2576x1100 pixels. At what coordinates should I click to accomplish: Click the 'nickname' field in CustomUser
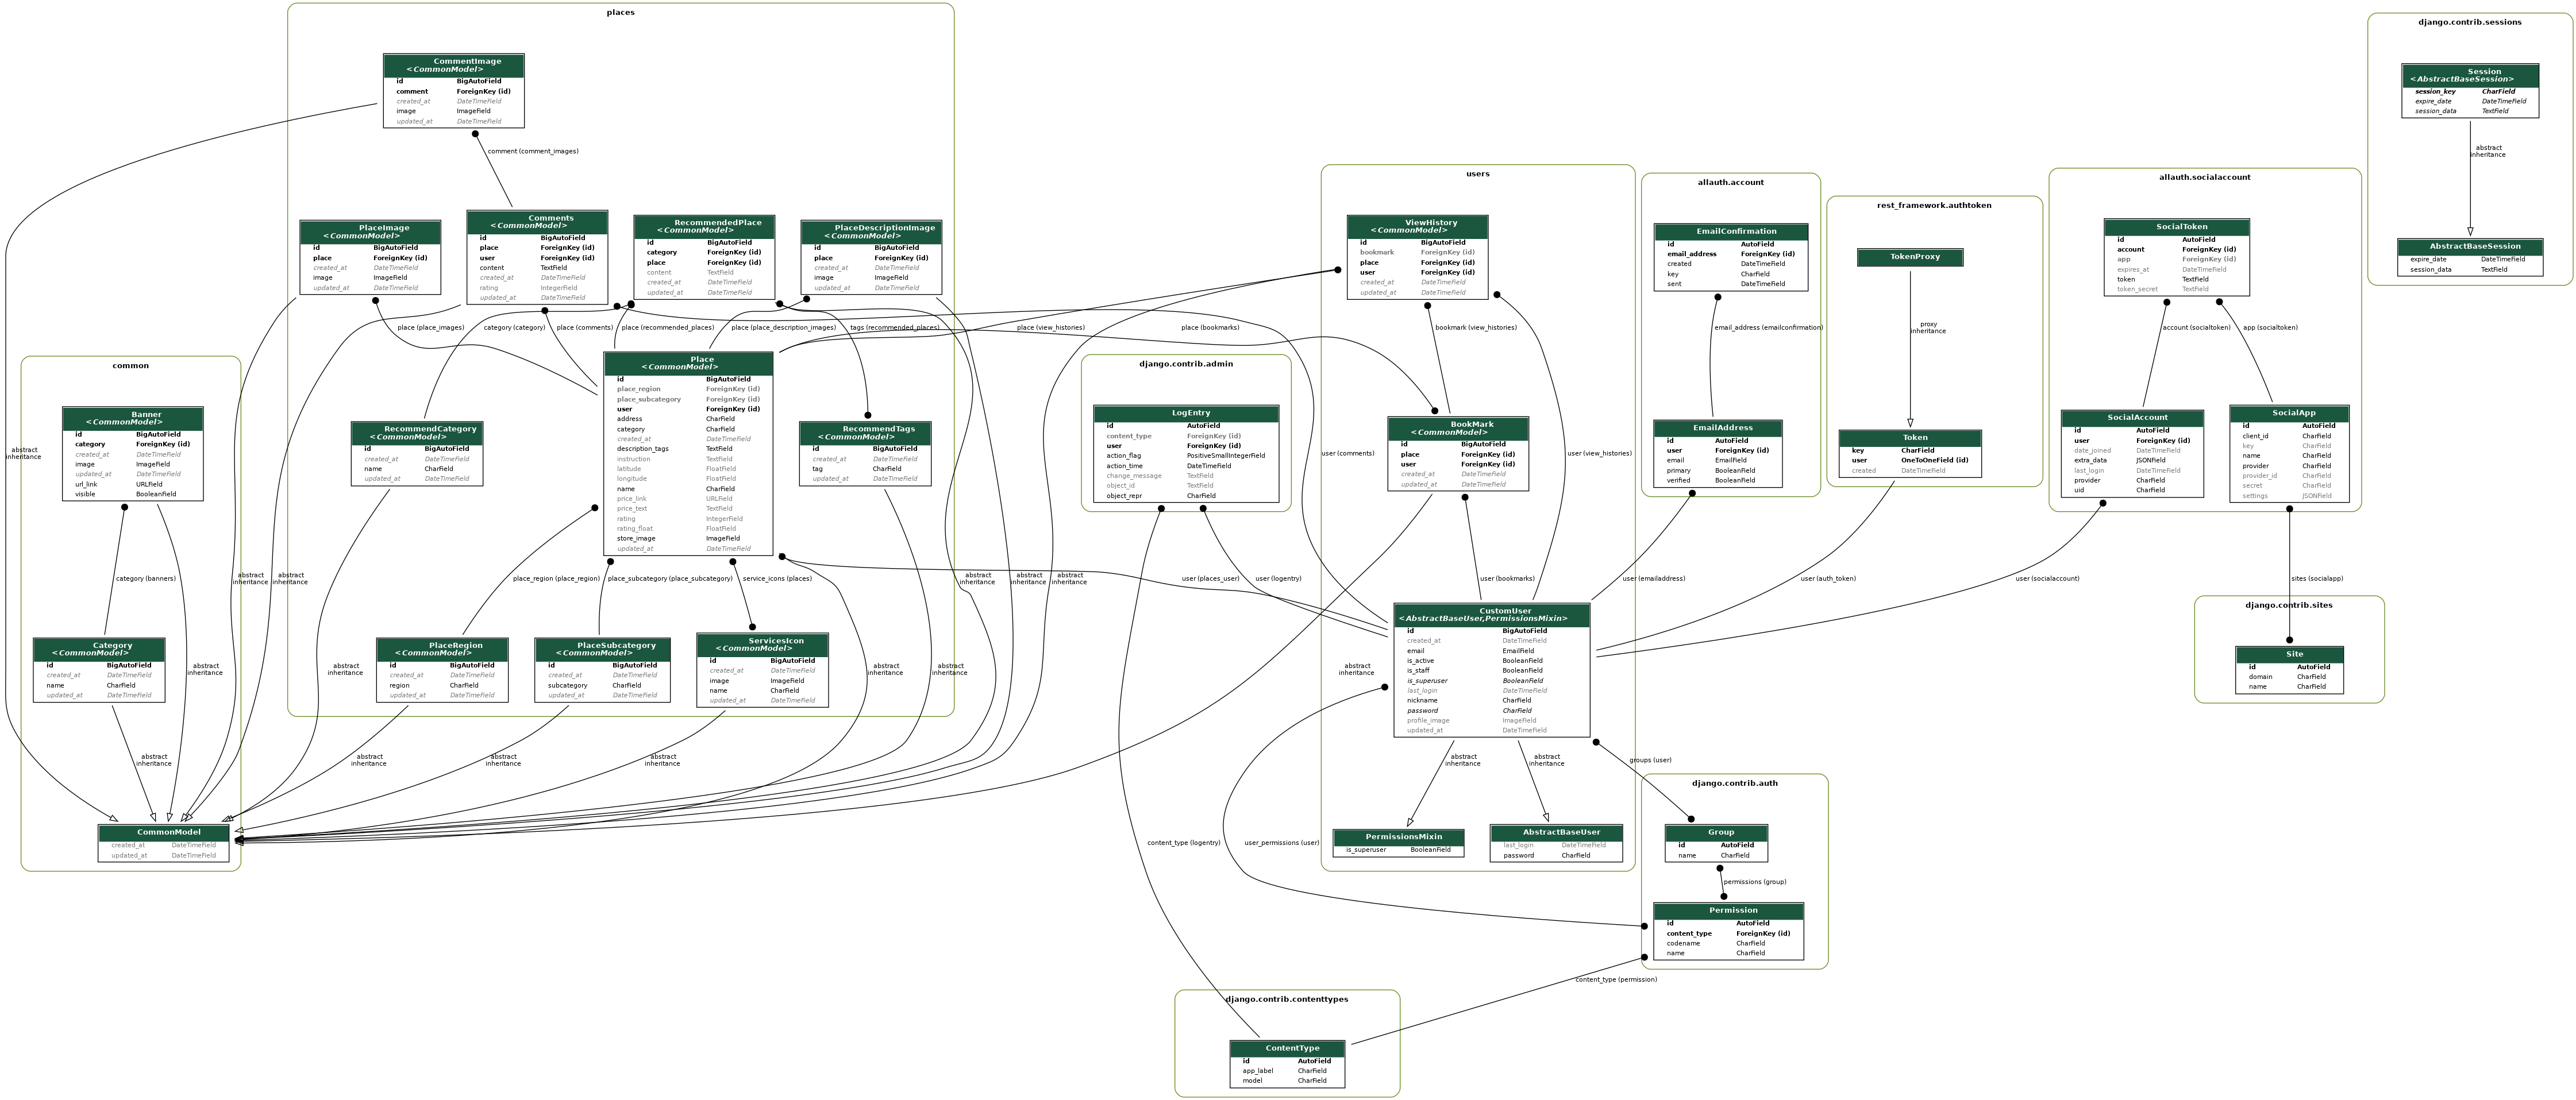[x=1422, y=701]
